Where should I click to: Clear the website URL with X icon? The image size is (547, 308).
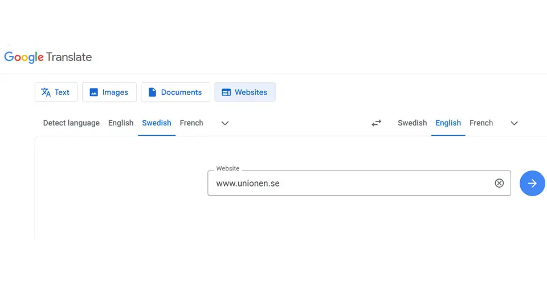499,183
